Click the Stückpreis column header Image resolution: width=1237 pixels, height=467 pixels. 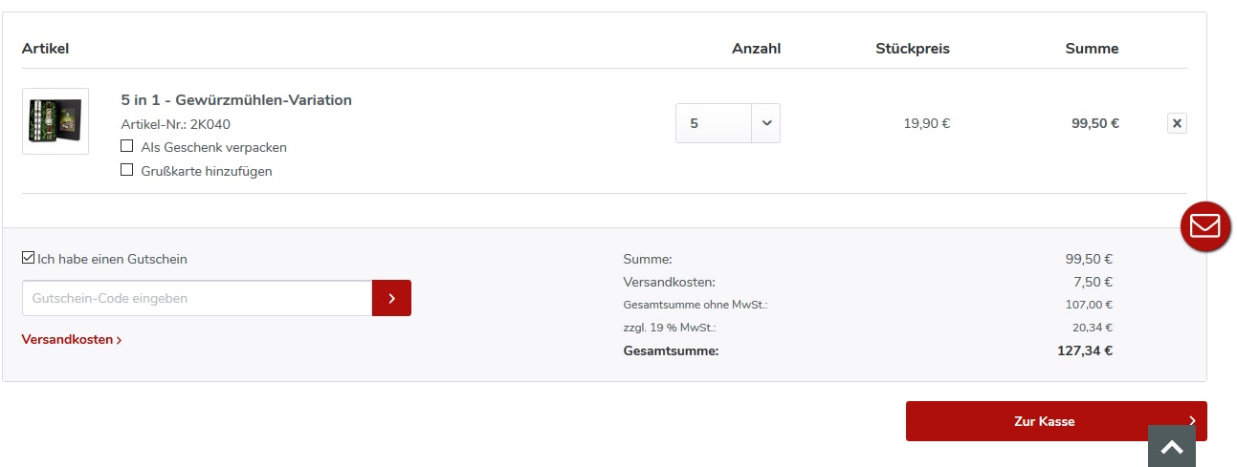point(912,48)
